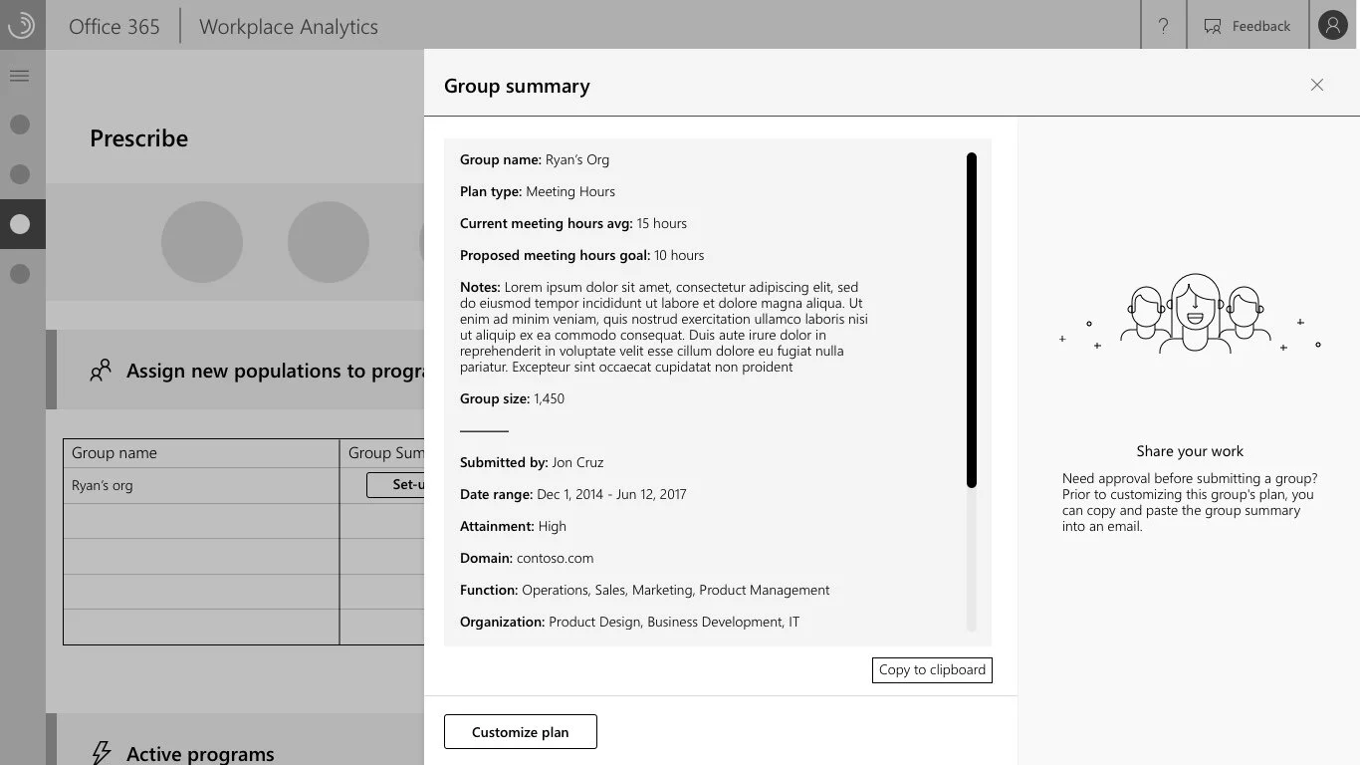Click the highlighted active sidebar step
1360x765 pixels.
21,223
